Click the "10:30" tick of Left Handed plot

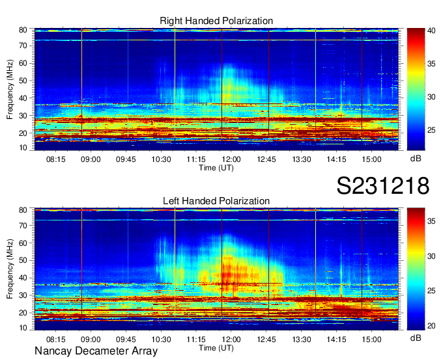[x=161, y=339]
